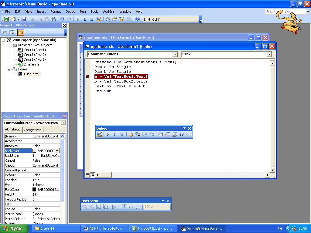Click the Properties list scroll up arrow
311x233 pixels.
pos(62,136)
